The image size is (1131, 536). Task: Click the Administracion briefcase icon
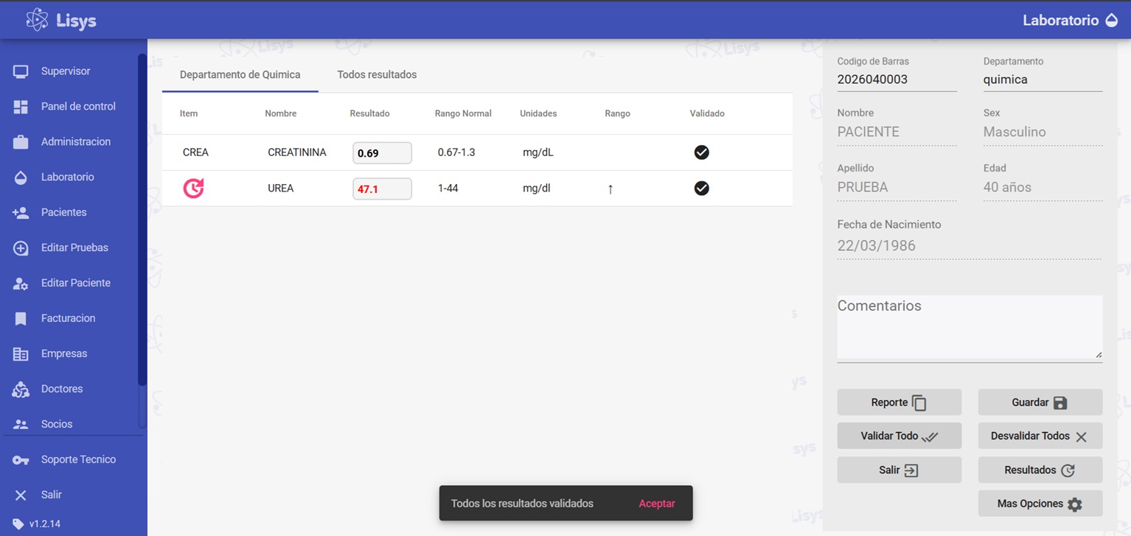pos(21,142)
